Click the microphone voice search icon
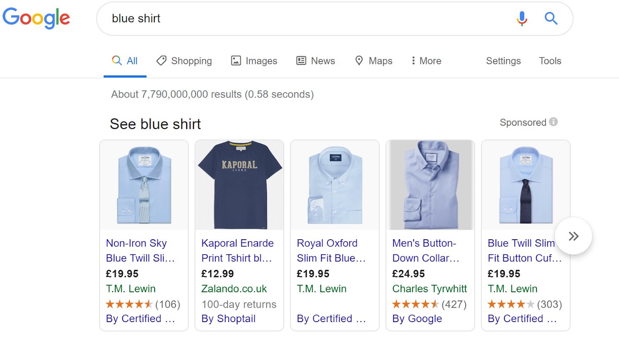This screenshot has height=343, width=619. (522, 18)
